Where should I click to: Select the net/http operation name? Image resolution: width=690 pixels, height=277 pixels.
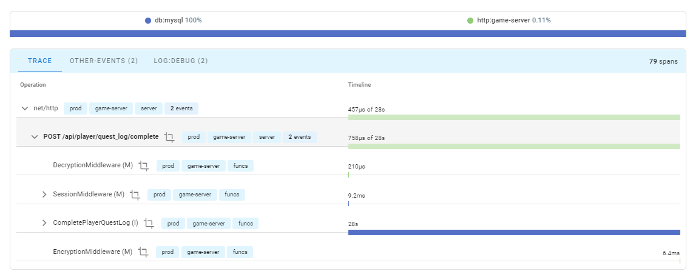46,108
